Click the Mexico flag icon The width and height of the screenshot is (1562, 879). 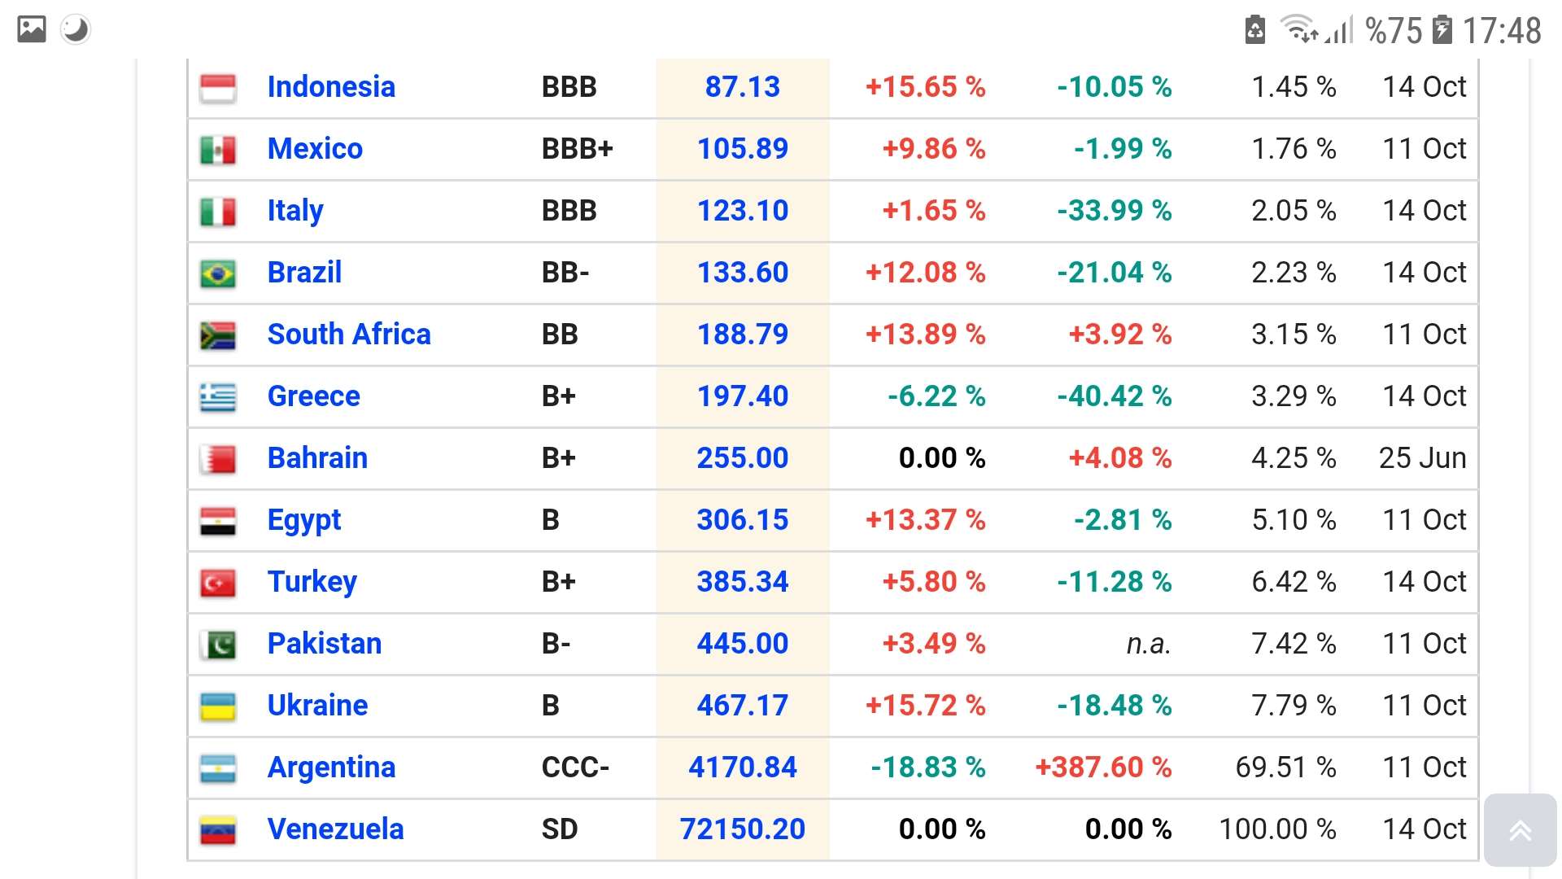218,150
